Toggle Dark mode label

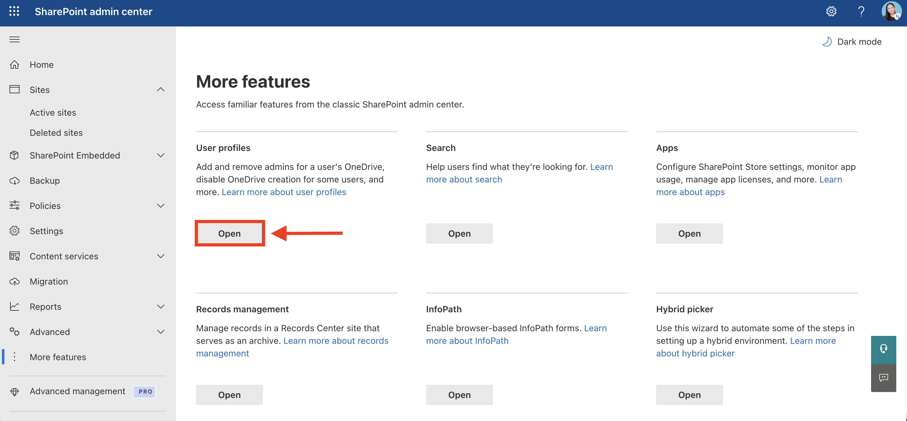point(859,42)
